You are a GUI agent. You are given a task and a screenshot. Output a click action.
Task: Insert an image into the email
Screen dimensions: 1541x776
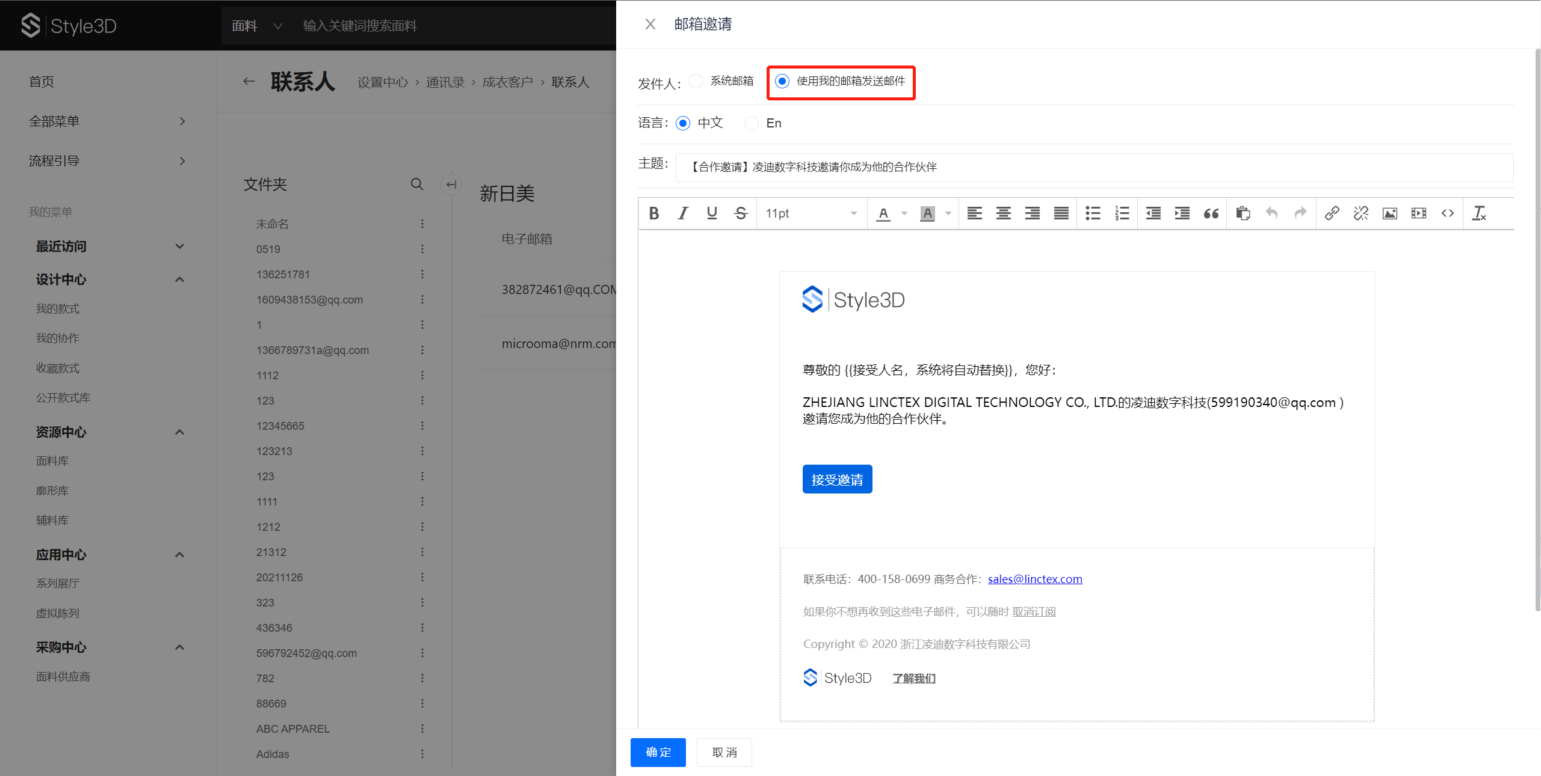click(x=1389, y=213)
